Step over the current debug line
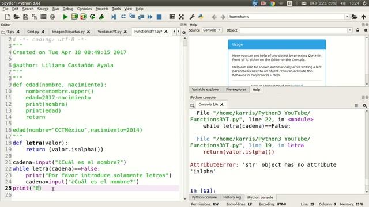Screen dimensions: 369x207 123,17
